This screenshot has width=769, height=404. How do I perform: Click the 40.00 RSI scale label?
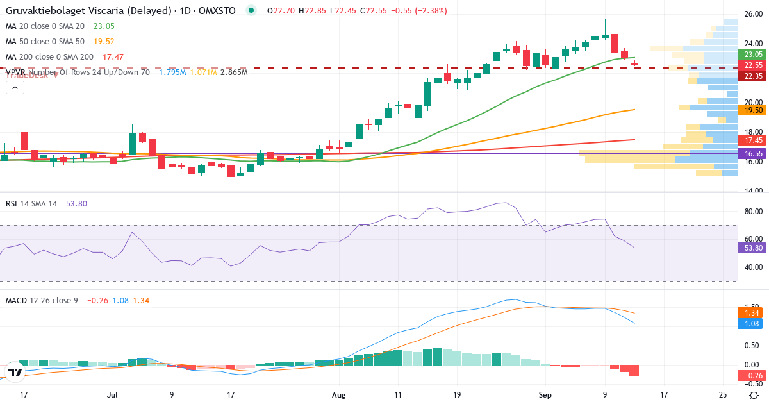pyautogui.click(x=753, y=267)
